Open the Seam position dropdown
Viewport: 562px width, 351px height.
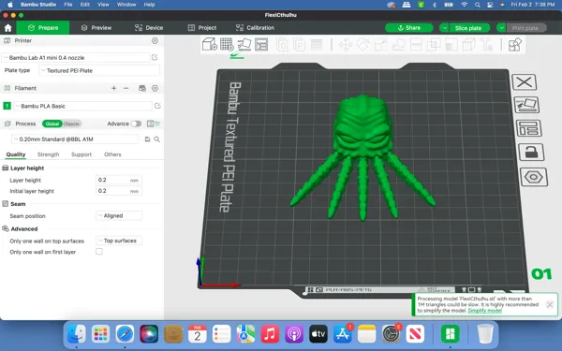(119, 215)
